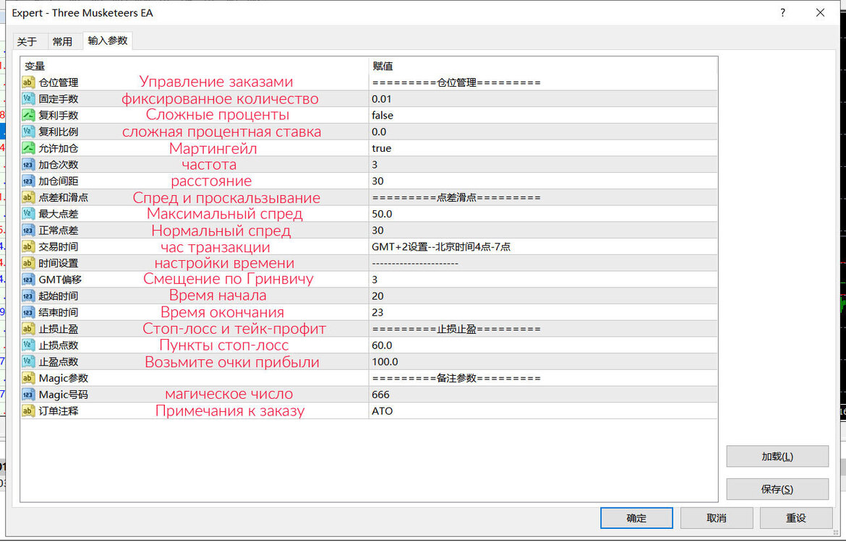
Task: Select the GMT+2设置--北京时间4点-7点 value
Action: click(x=543, y=247)
